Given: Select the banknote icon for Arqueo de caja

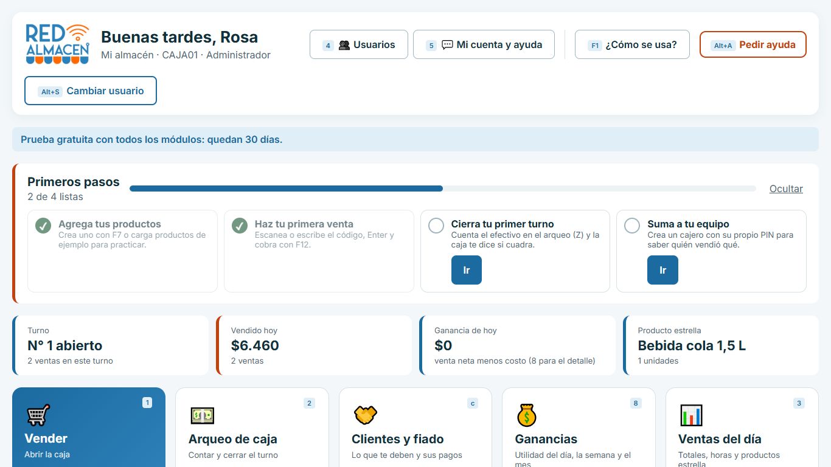Looking at the screenshot, I should click(202, 416).
